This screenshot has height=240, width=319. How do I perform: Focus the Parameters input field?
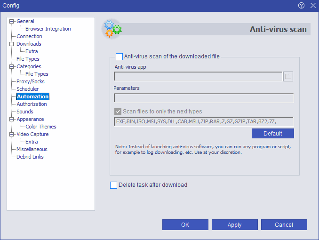[x=204, y=98]
